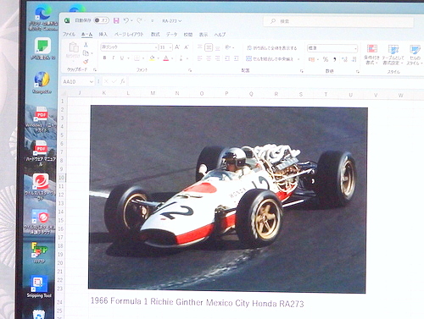Image resolution: width=424 pixels, height=319 pixels.
Task: Expand the Clipboard (クリップボード) dialog launcher
Action: [x=95, y=69]
